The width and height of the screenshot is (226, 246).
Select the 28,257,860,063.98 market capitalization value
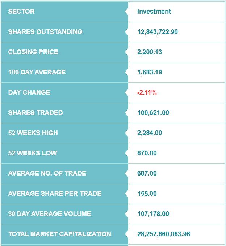tap(164, 234)
